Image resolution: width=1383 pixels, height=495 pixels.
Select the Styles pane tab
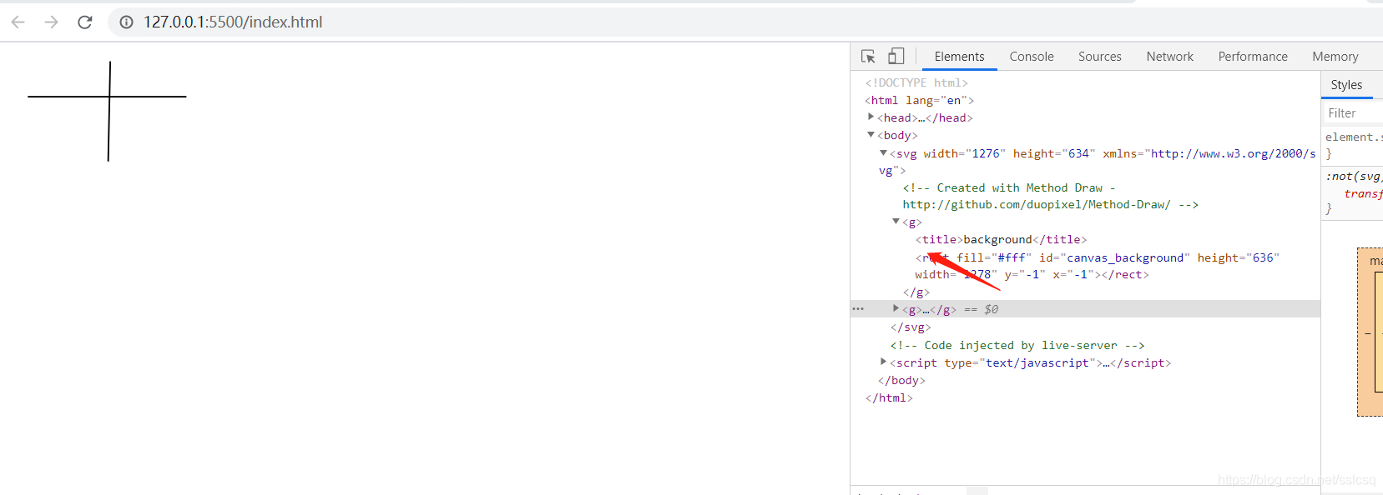coord(1346,85)
